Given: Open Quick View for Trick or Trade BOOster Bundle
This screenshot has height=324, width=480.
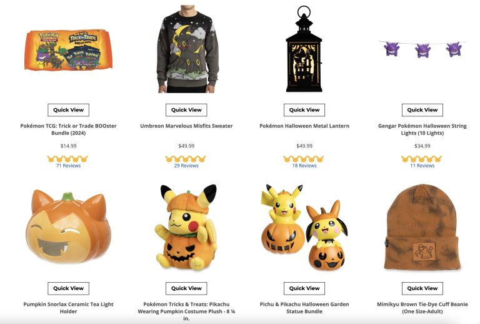Looking at the screenshot, I should pos(68,110).
